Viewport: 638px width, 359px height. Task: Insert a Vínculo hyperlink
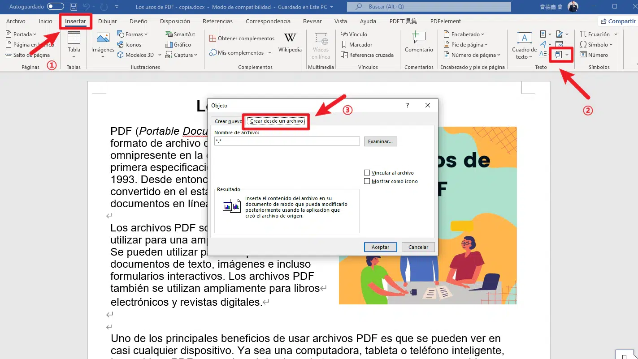[354, 34]
